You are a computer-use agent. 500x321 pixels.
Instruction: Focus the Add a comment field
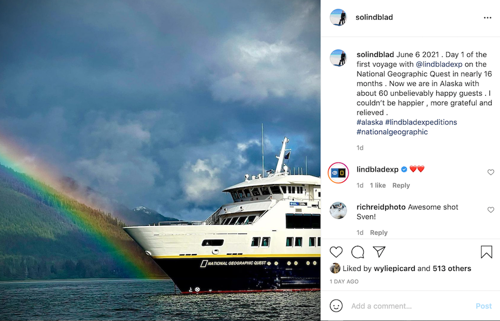click(411, 306)
